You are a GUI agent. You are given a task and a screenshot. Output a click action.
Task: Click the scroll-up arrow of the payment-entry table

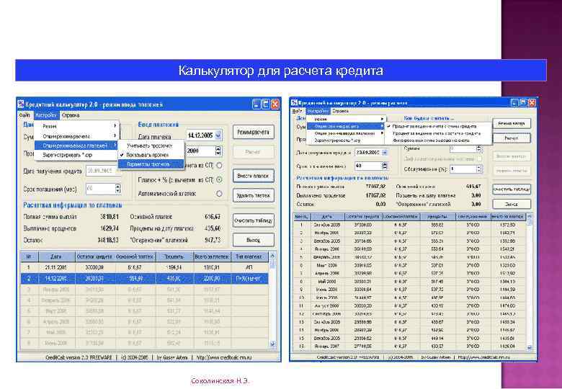272,256
